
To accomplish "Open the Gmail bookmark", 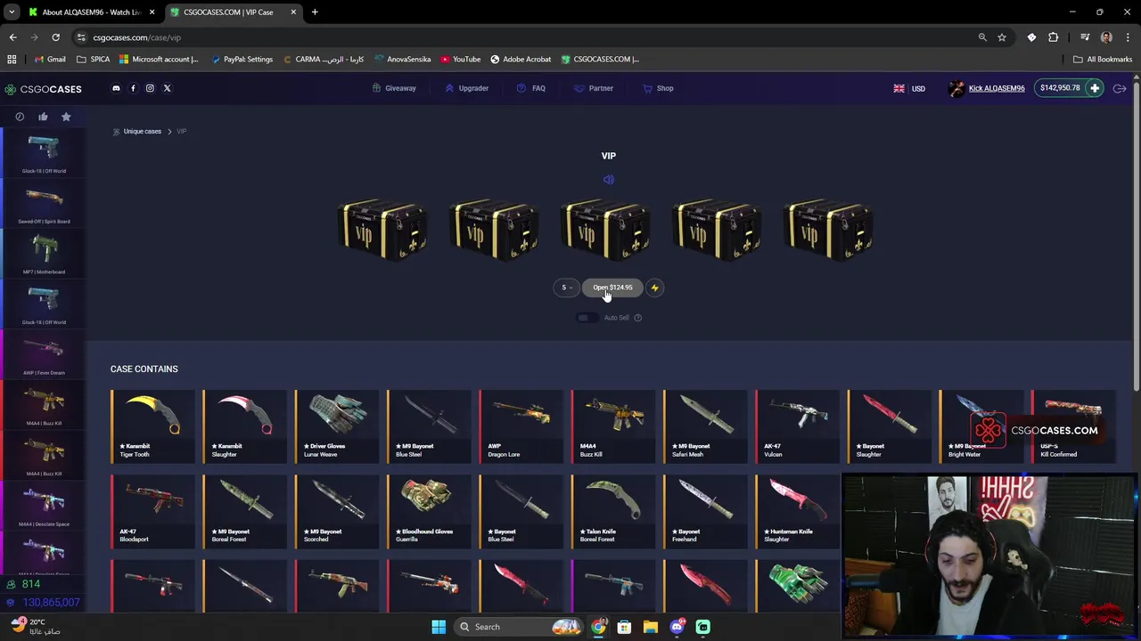I will pos(50,59).
